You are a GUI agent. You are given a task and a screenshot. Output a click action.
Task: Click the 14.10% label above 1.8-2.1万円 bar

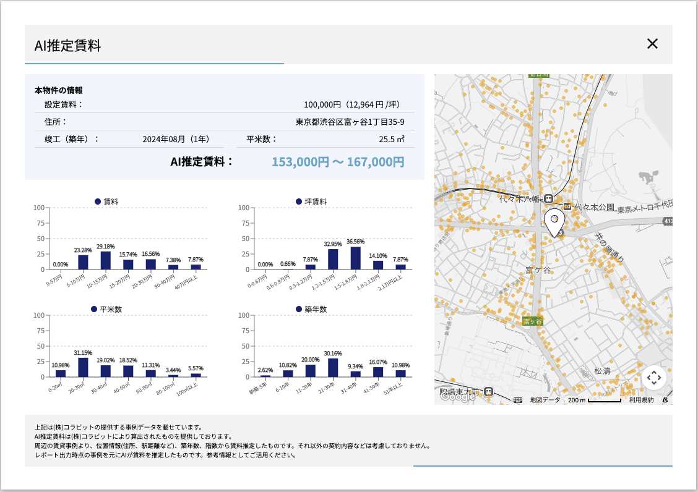pyautogui.click(x=378, y=256)
